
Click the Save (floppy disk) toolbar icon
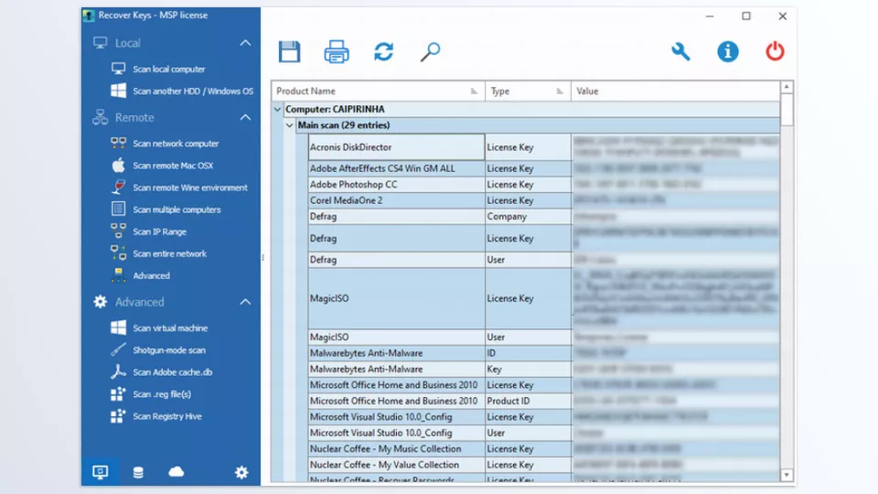(x=290, y=51)
